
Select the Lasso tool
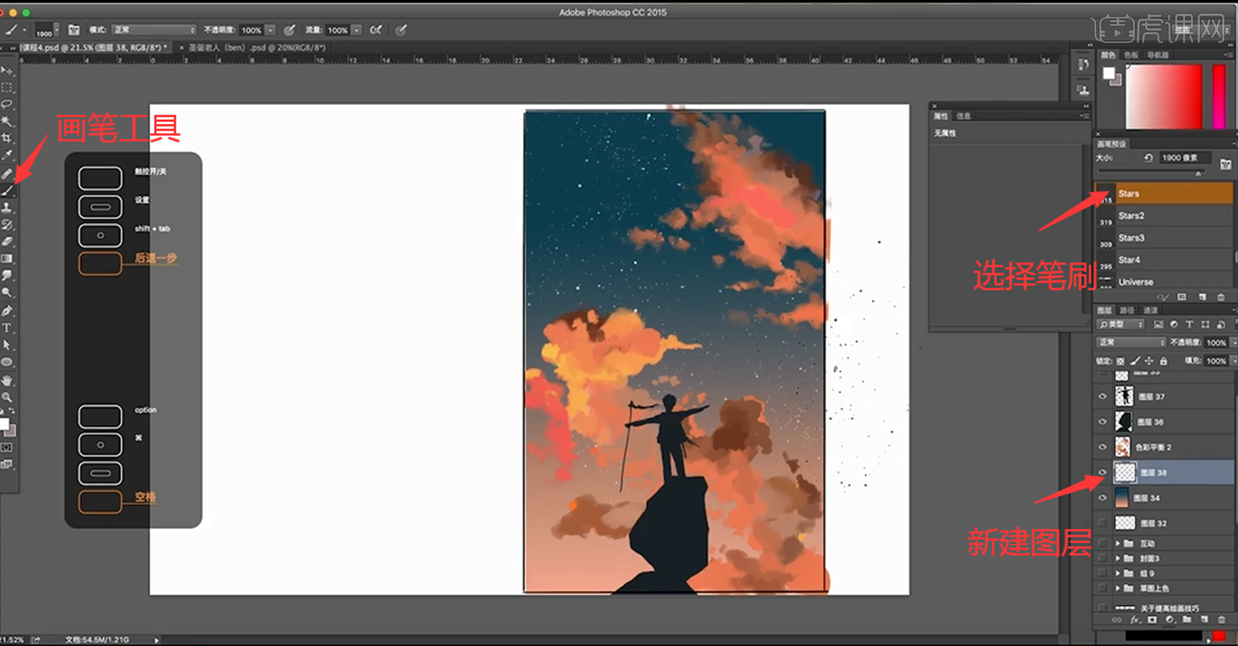[x=7, y=104]
